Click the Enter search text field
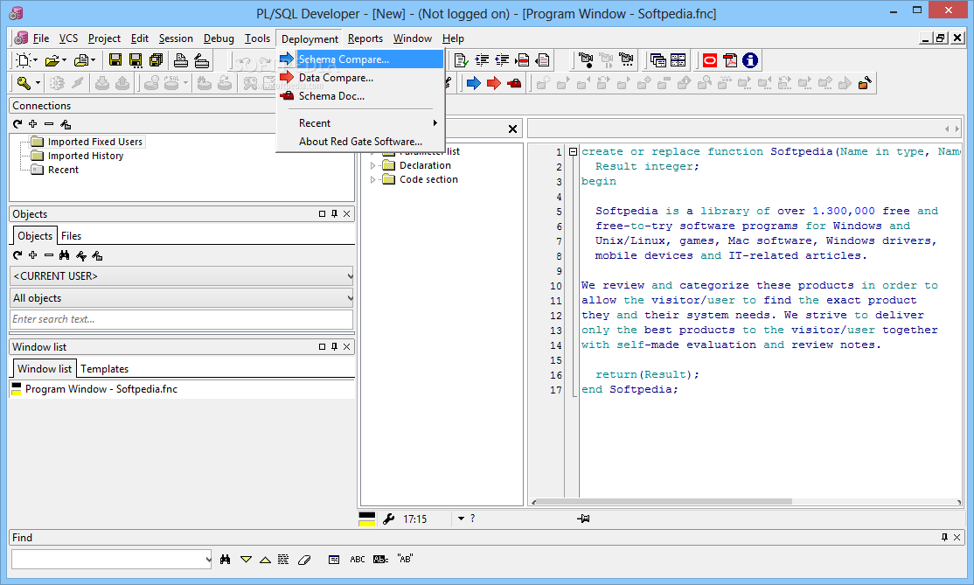Image resolution: width=974 pixels, height=585 pixels. (x=181, y=319)
